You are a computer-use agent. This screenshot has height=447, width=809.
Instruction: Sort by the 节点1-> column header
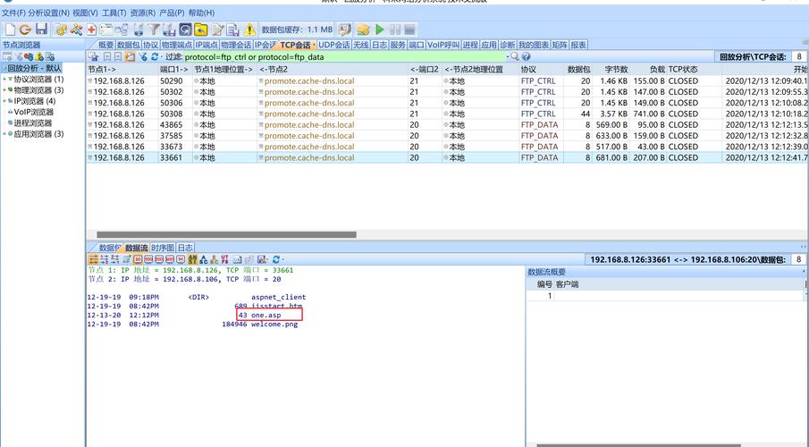(x=122, y=69)
